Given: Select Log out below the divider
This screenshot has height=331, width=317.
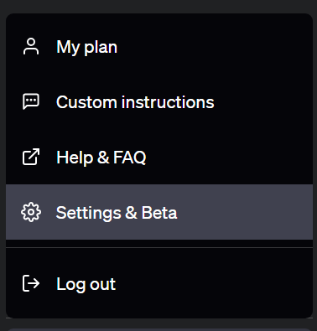Looking at the screenshot, I should tap(159, 283).
